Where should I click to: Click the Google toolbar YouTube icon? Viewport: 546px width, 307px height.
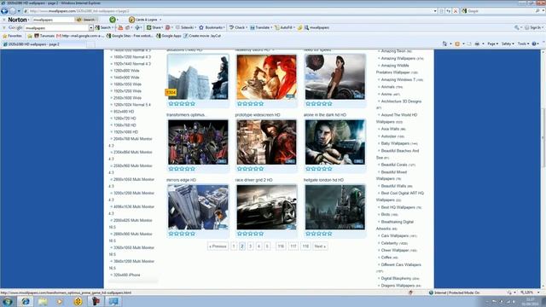tap(120, 27)
